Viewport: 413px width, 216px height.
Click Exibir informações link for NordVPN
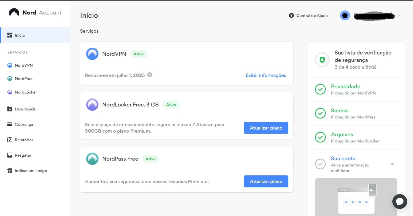[x=266, y=75]
